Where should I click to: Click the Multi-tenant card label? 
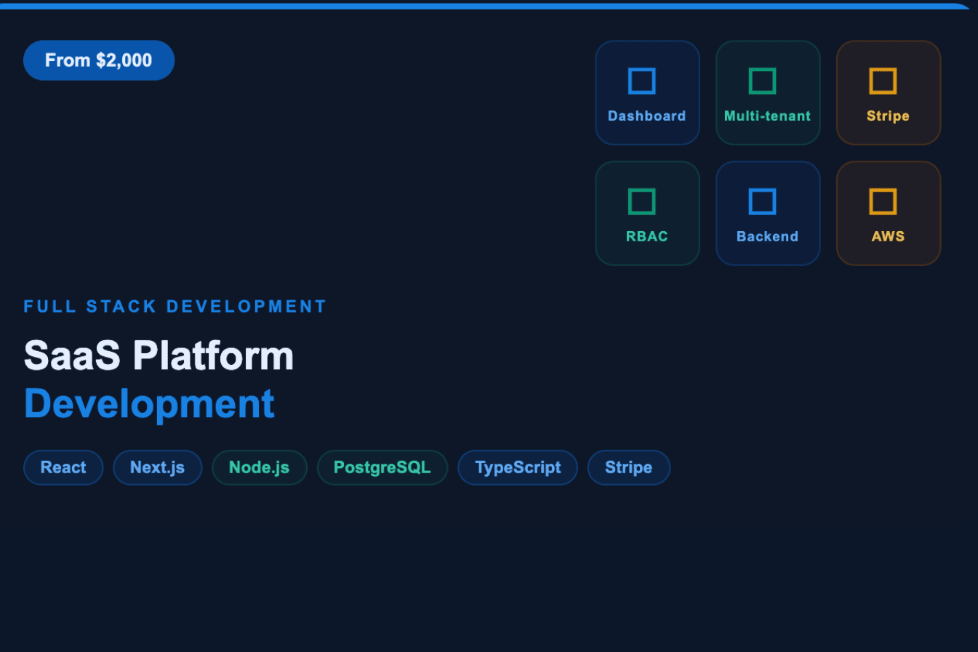[x=767, y=116]
